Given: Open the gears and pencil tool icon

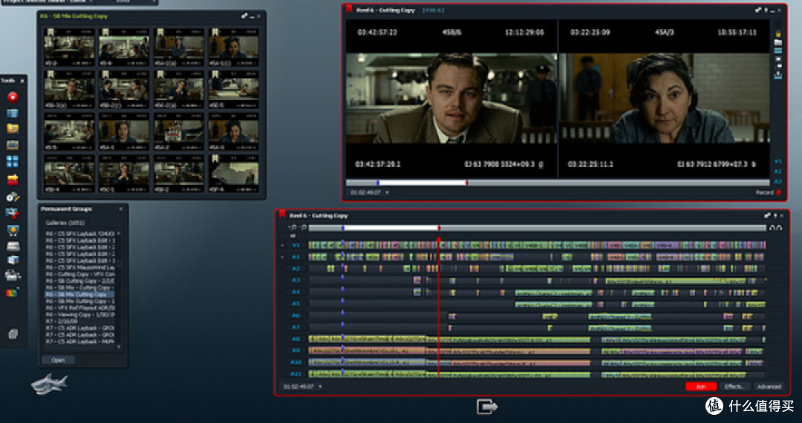Looking at the screenshot, I should pos(13,197).
